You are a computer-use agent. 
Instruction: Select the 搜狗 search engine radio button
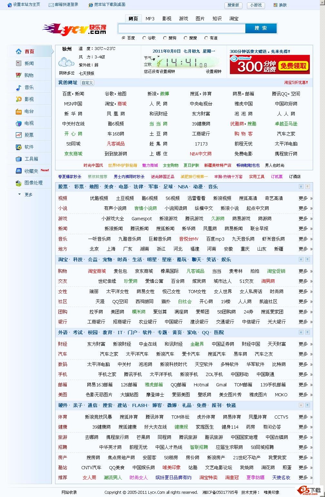(x=165, y=38)
